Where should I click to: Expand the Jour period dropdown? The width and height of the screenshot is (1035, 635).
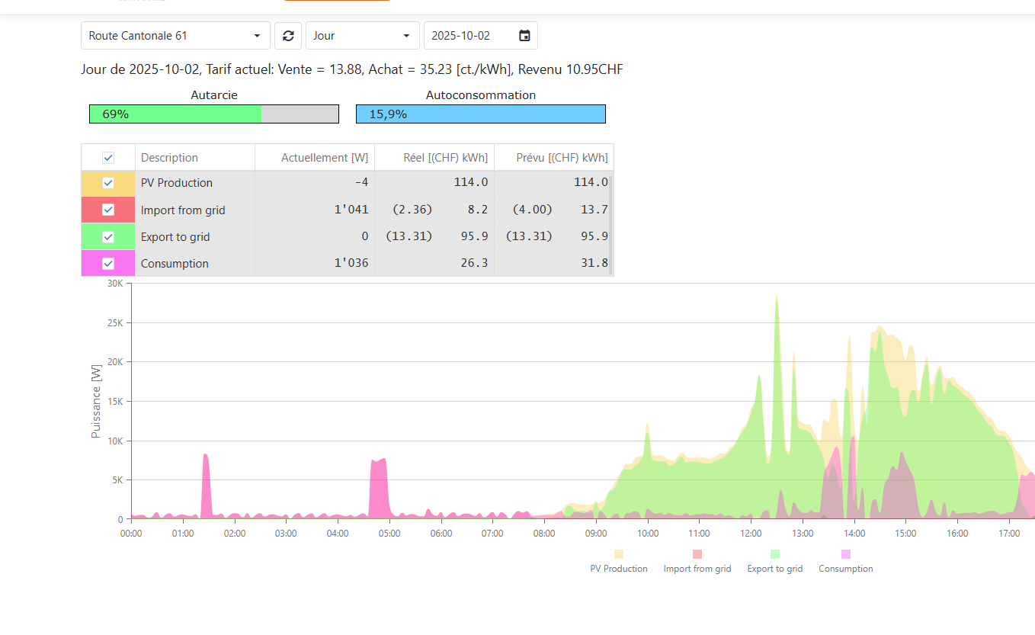(362, 36)
